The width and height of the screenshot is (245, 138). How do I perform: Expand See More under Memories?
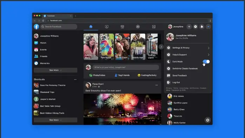click(x=55, y=70)
